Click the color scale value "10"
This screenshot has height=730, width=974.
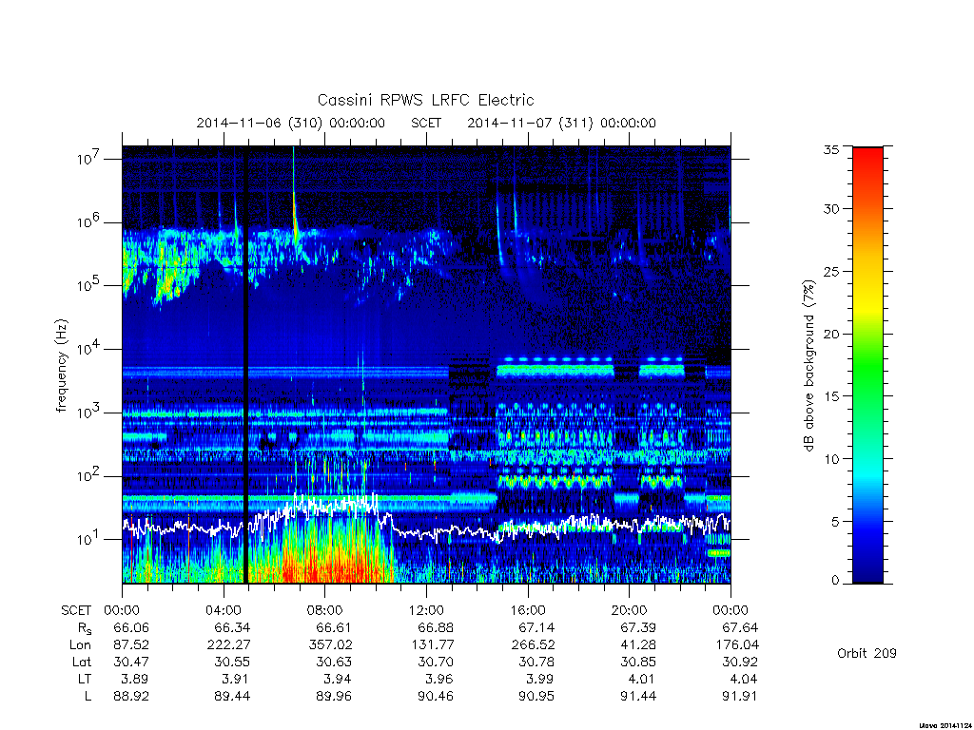click(830, 459)
